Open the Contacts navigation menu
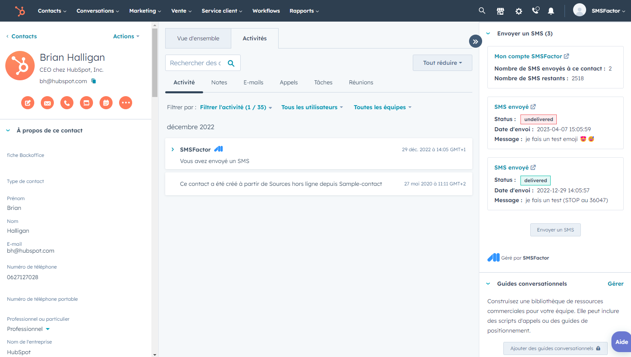This screenshot has width=631, height=357. click(52, 11)
